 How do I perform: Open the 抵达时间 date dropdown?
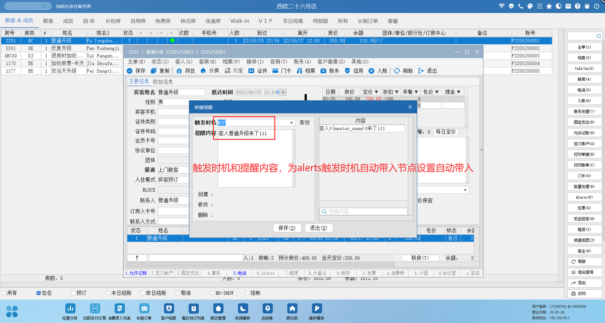[x=284, y=92]
